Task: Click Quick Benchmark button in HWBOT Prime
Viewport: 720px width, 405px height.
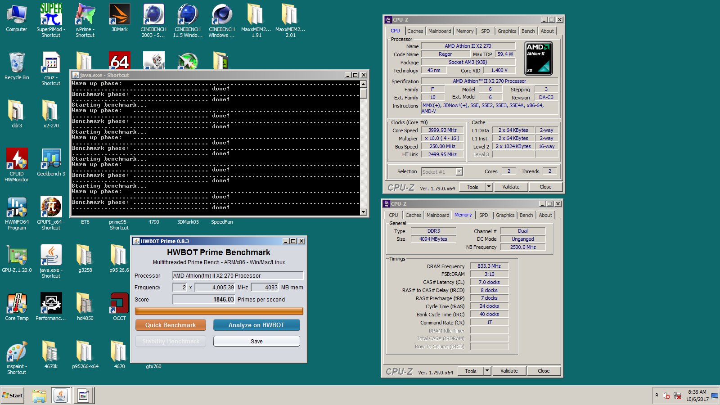Action: (x=171, y=325)
